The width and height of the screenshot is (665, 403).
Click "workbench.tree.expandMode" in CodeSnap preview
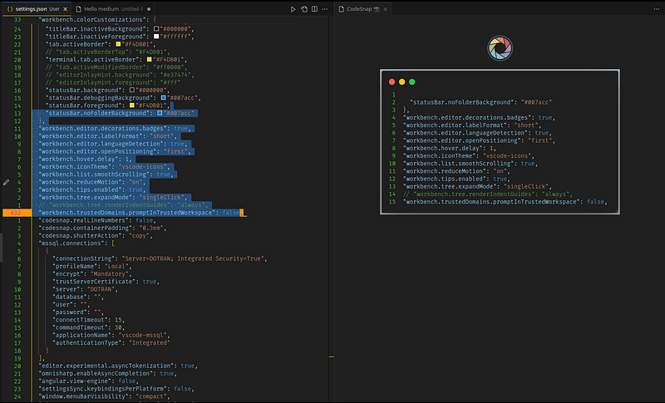[x=450, y=186]
